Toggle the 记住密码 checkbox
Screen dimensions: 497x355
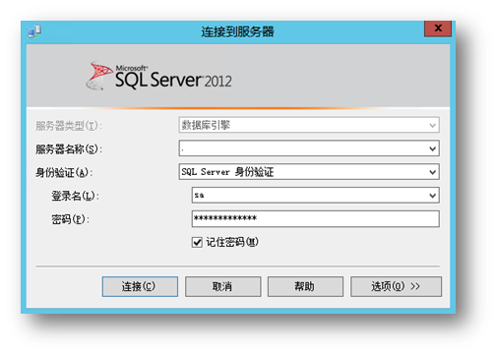(x=197, y=243)
